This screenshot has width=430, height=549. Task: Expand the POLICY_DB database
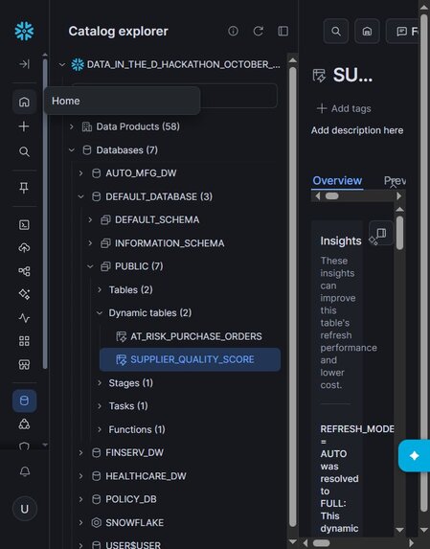click(80, 499)
